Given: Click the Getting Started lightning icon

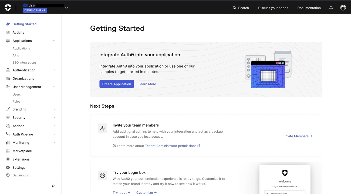Looking at the screenshot, I should point(8,24).
